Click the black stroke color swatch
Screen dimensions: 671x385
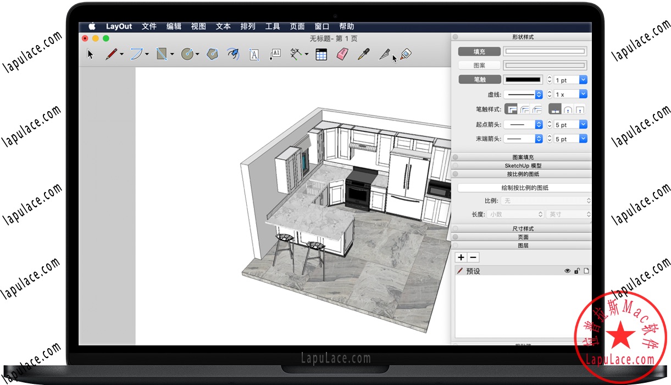pyautogui.click(x=523, y=80)
